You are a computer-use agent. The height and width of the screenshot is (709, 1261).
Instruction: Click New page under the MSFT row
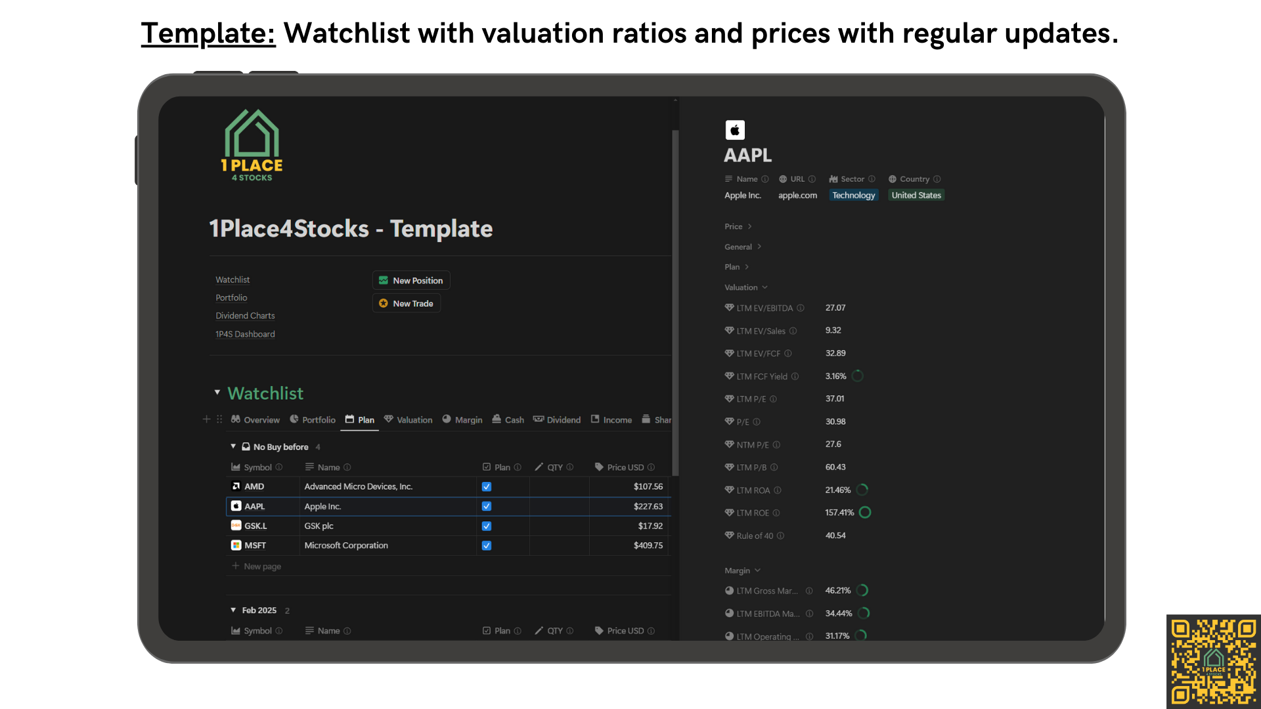click(x=257, y=566)
